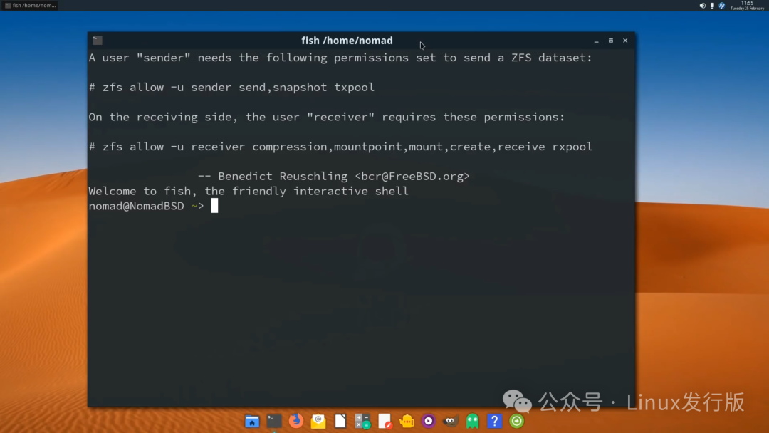Click the green logout arrow on the dock

point(516,420)
